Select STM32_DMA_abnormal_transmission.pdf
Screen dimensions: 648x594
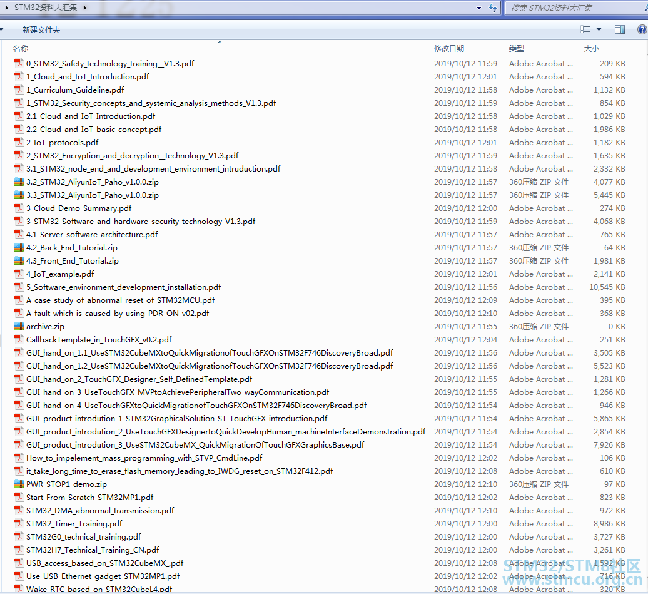tap(101, 511)
